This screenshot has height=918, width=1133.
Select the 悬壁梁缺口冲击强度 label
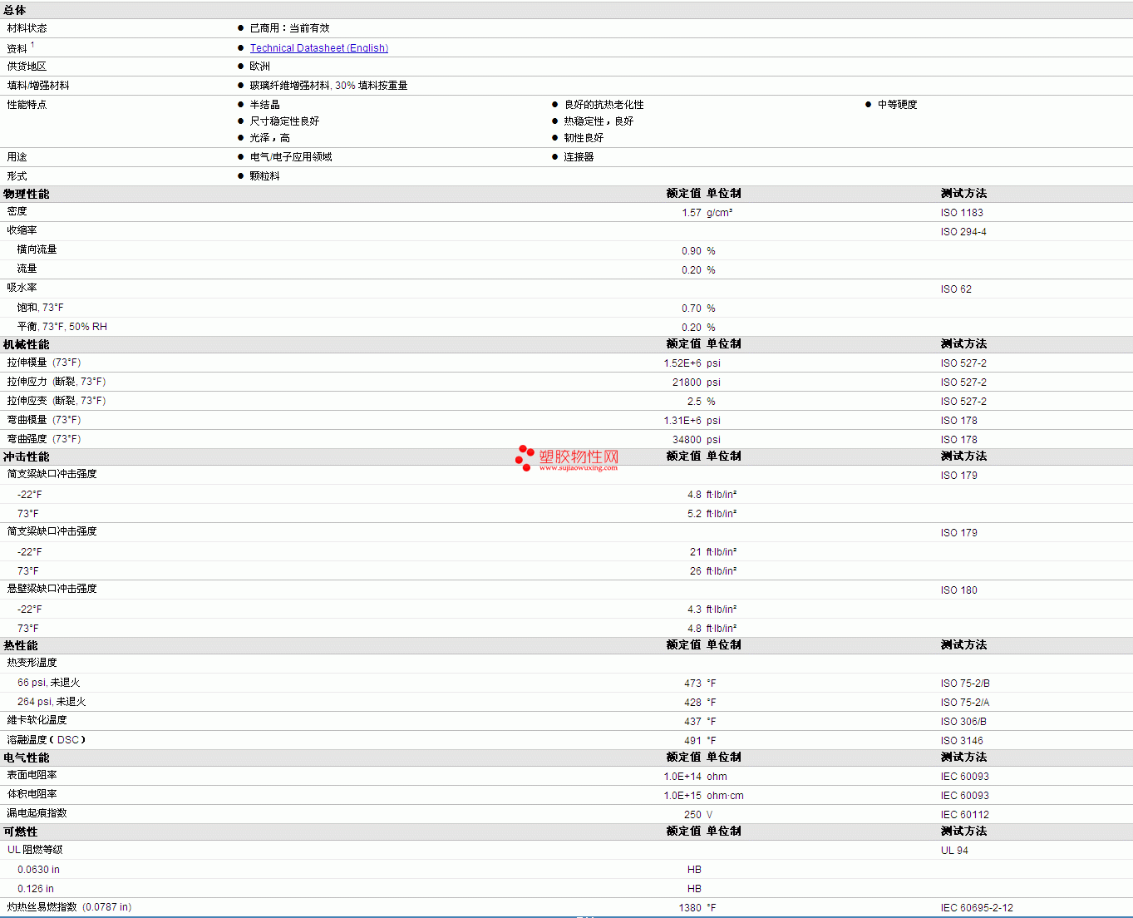[52, 589]
